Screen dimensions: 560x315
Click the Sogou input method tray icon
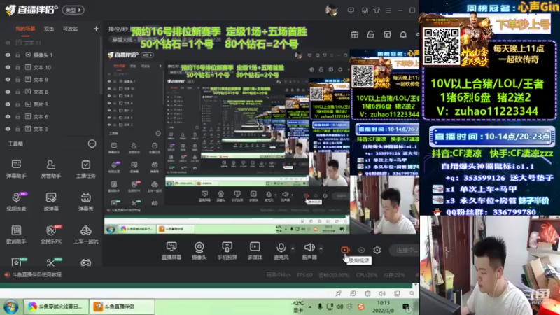click(361, 307)
